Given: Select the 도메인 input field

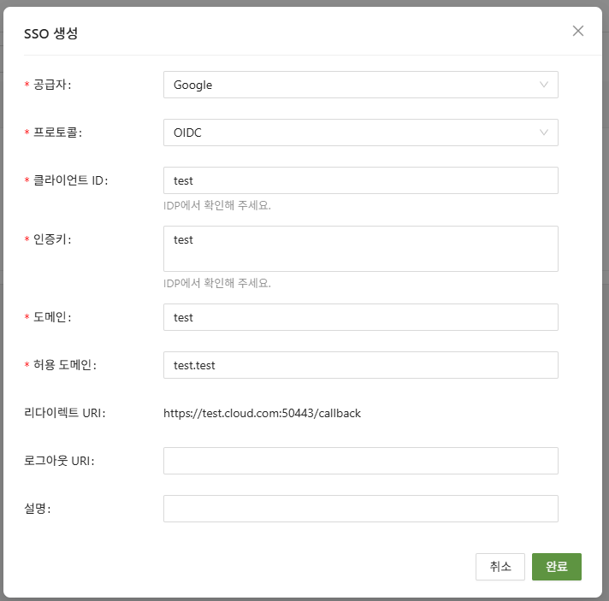Looking at the screenshot, I should pyautogui.click(x=360, y=317).
